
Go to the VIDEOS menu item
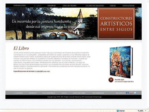[x=113, y=6]
